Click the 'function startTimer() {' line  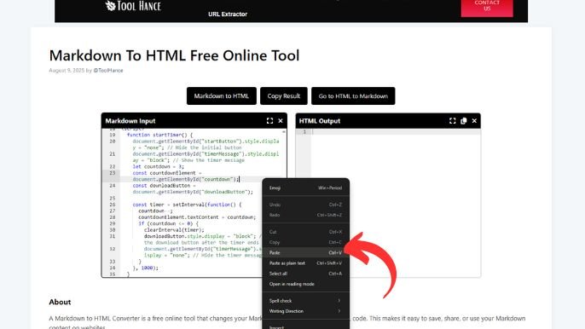pos(159,135)
